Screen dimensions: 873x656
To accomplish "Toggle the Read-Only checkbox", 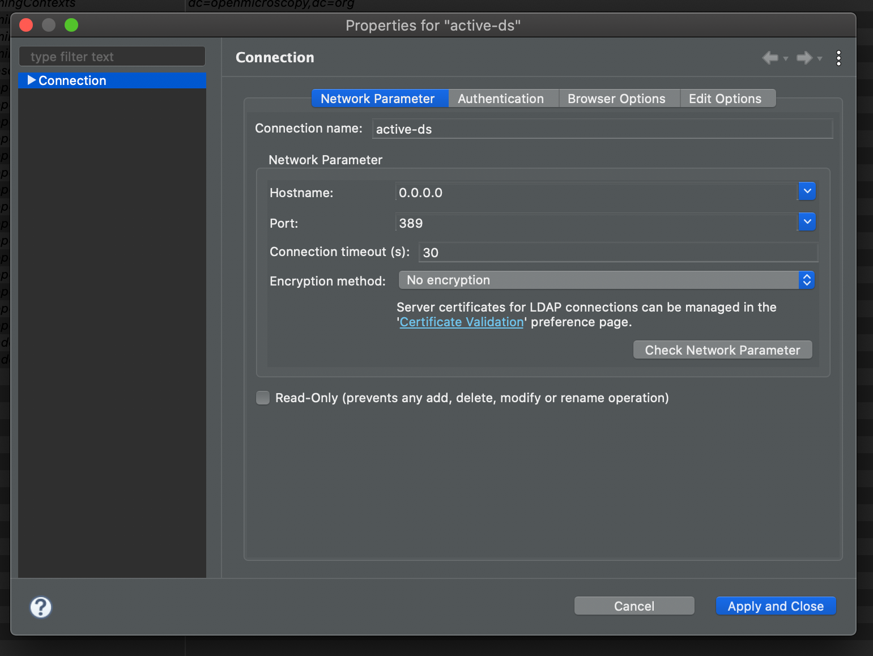I will pos(263,398).
